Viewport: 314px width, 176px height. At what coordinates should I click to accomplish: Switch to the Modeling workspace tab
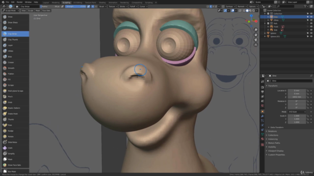(x=55, y=2)
